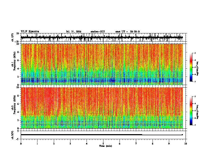
Task: Click the ch.3 thick black voltage trace
Action: tap(81, 135)
